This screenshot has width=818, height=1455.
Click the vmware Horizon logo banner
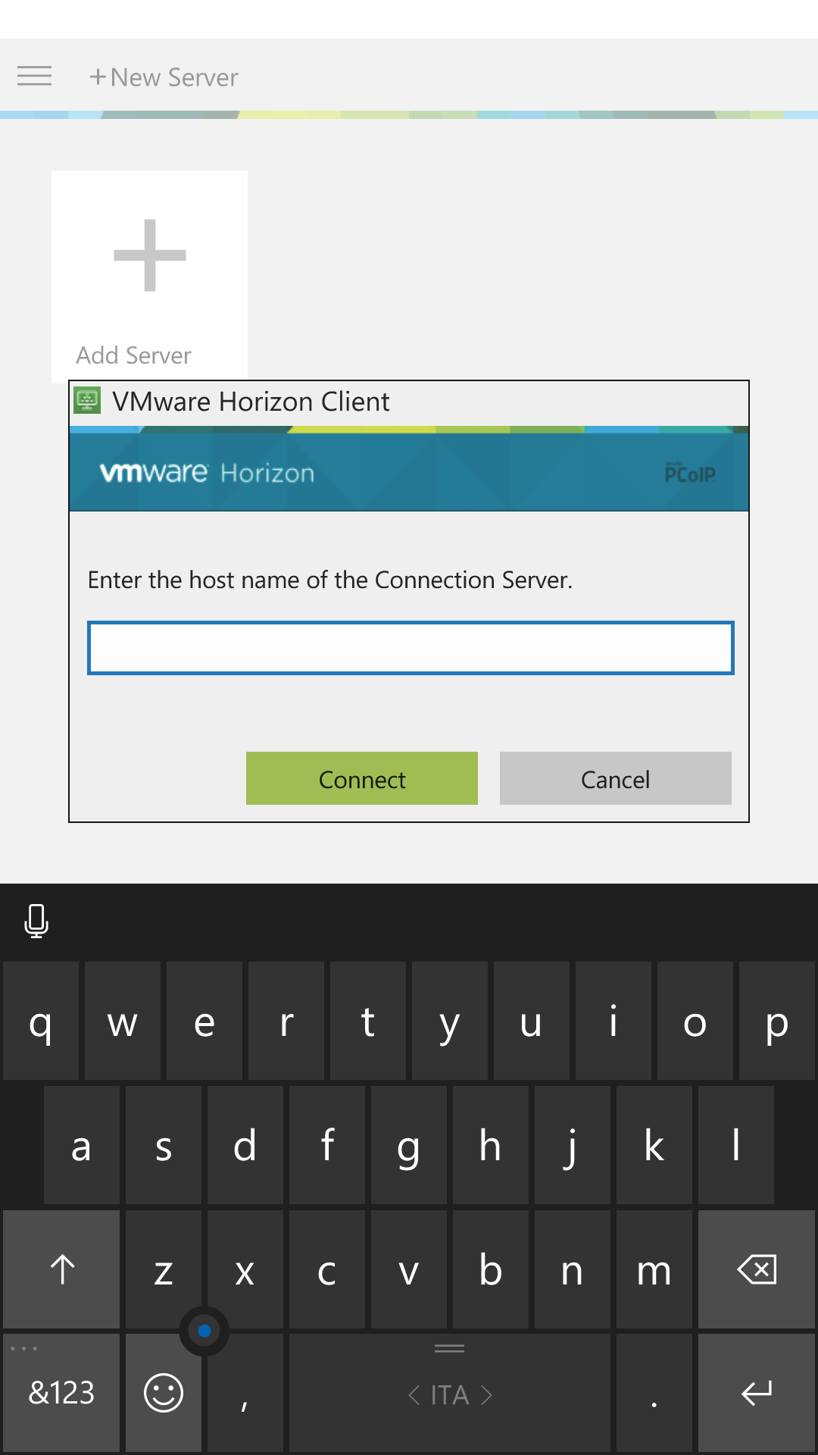tap(207, 473)
